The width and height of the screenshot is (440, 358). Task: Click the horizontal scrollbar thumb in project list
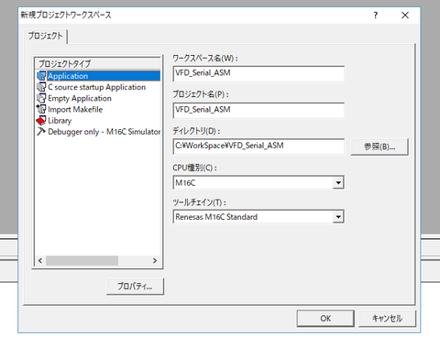(x=82, y=261)
